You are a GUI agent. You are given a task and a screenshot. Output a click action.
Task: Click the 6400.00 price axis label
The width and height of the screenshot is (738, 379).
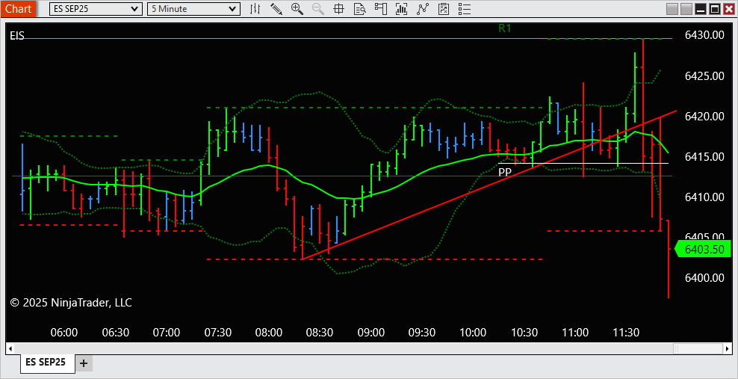click(704, 278)
